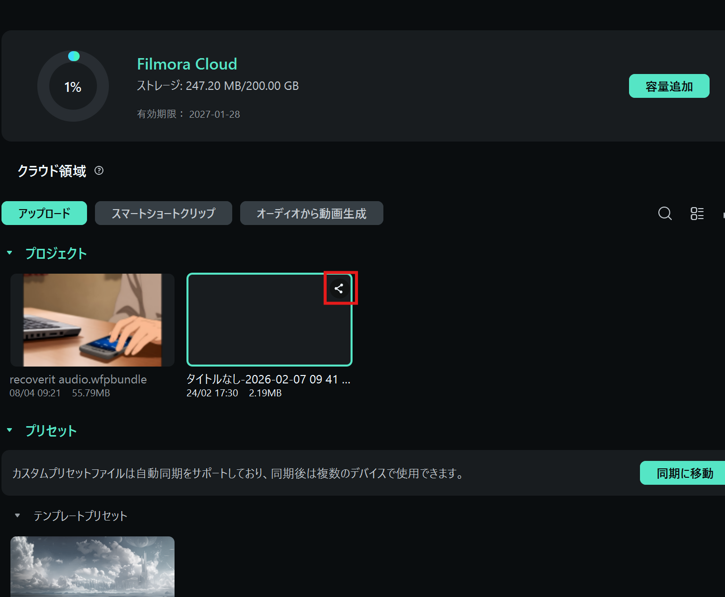The width and height of the screenshot is (725, 597).
Task: Select the アップロード tab
Action: tap(44, 213)
